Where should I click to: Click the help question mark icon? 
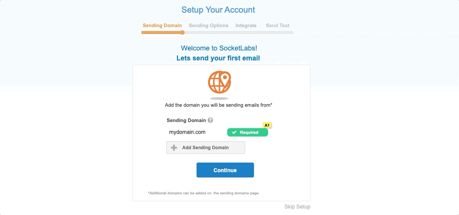(x=210, y=120)
